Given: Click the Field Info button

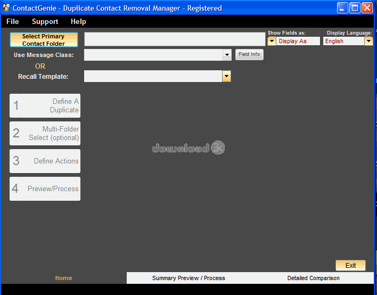Looking at the screenshot, I should coord(249,54).
